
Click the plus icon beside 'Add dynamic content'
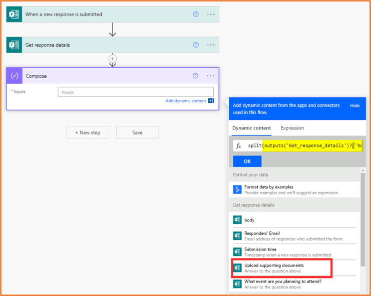[x=211, y=101]
